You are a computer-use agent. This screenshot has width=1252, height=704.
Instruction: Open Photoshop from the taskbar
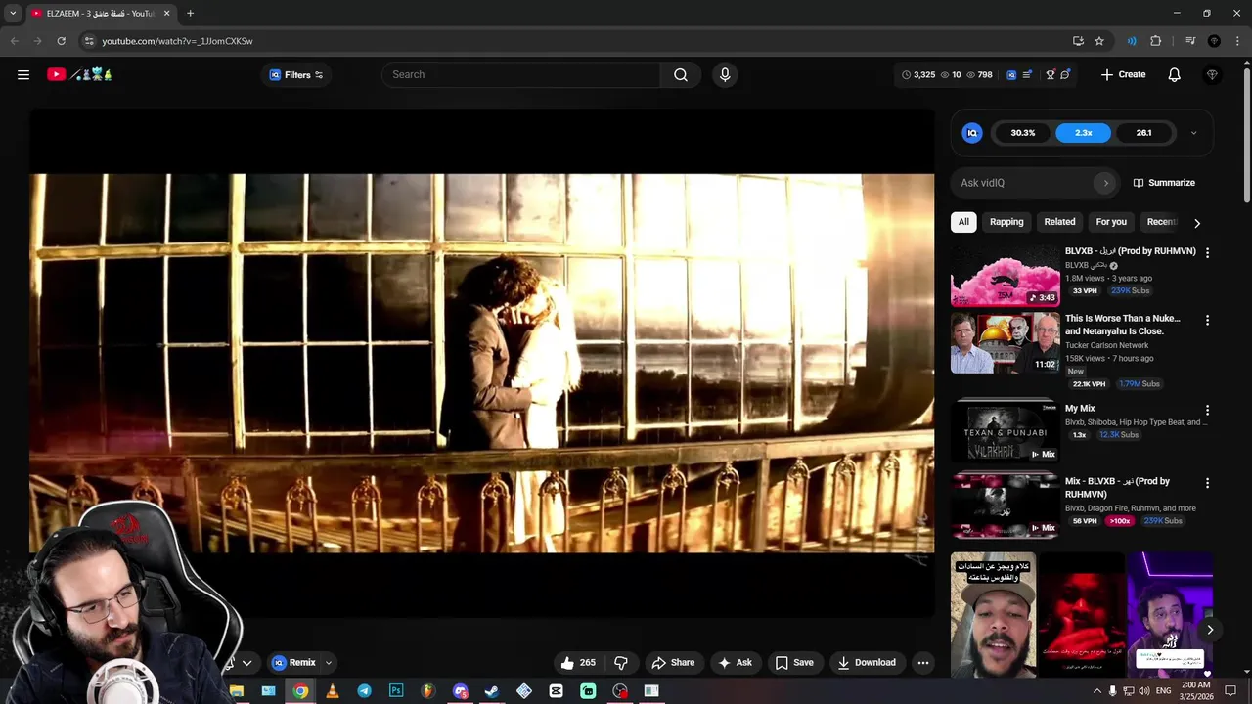396,691
